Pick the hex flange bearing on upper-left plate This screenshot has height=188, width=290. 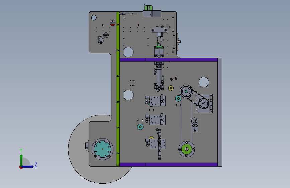(x=101, y=40)
